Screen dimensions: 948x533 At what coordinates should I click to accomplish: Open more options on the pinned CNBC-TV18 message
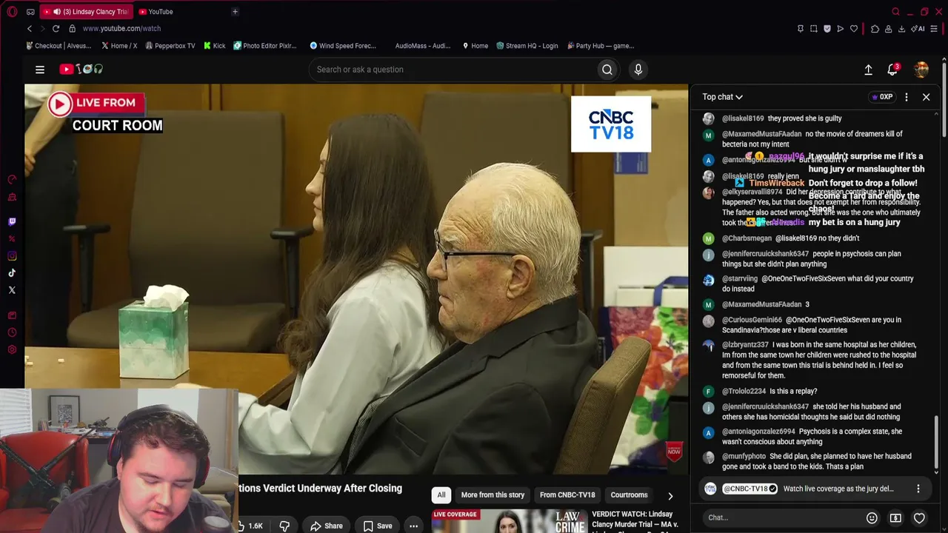coord(918,489)
